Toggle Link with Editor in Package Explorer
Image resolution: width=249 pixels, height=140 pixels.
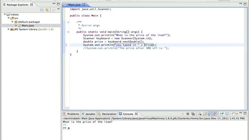47,10
